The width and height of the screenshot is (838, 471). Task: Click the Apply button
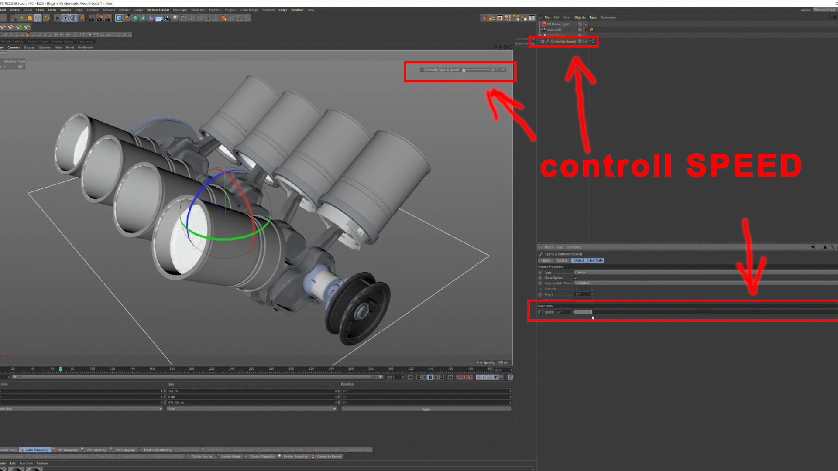coord(426,409)
